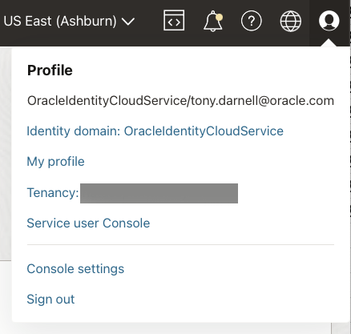Select Sign out
Screen dimensions: 351x334
50,300
